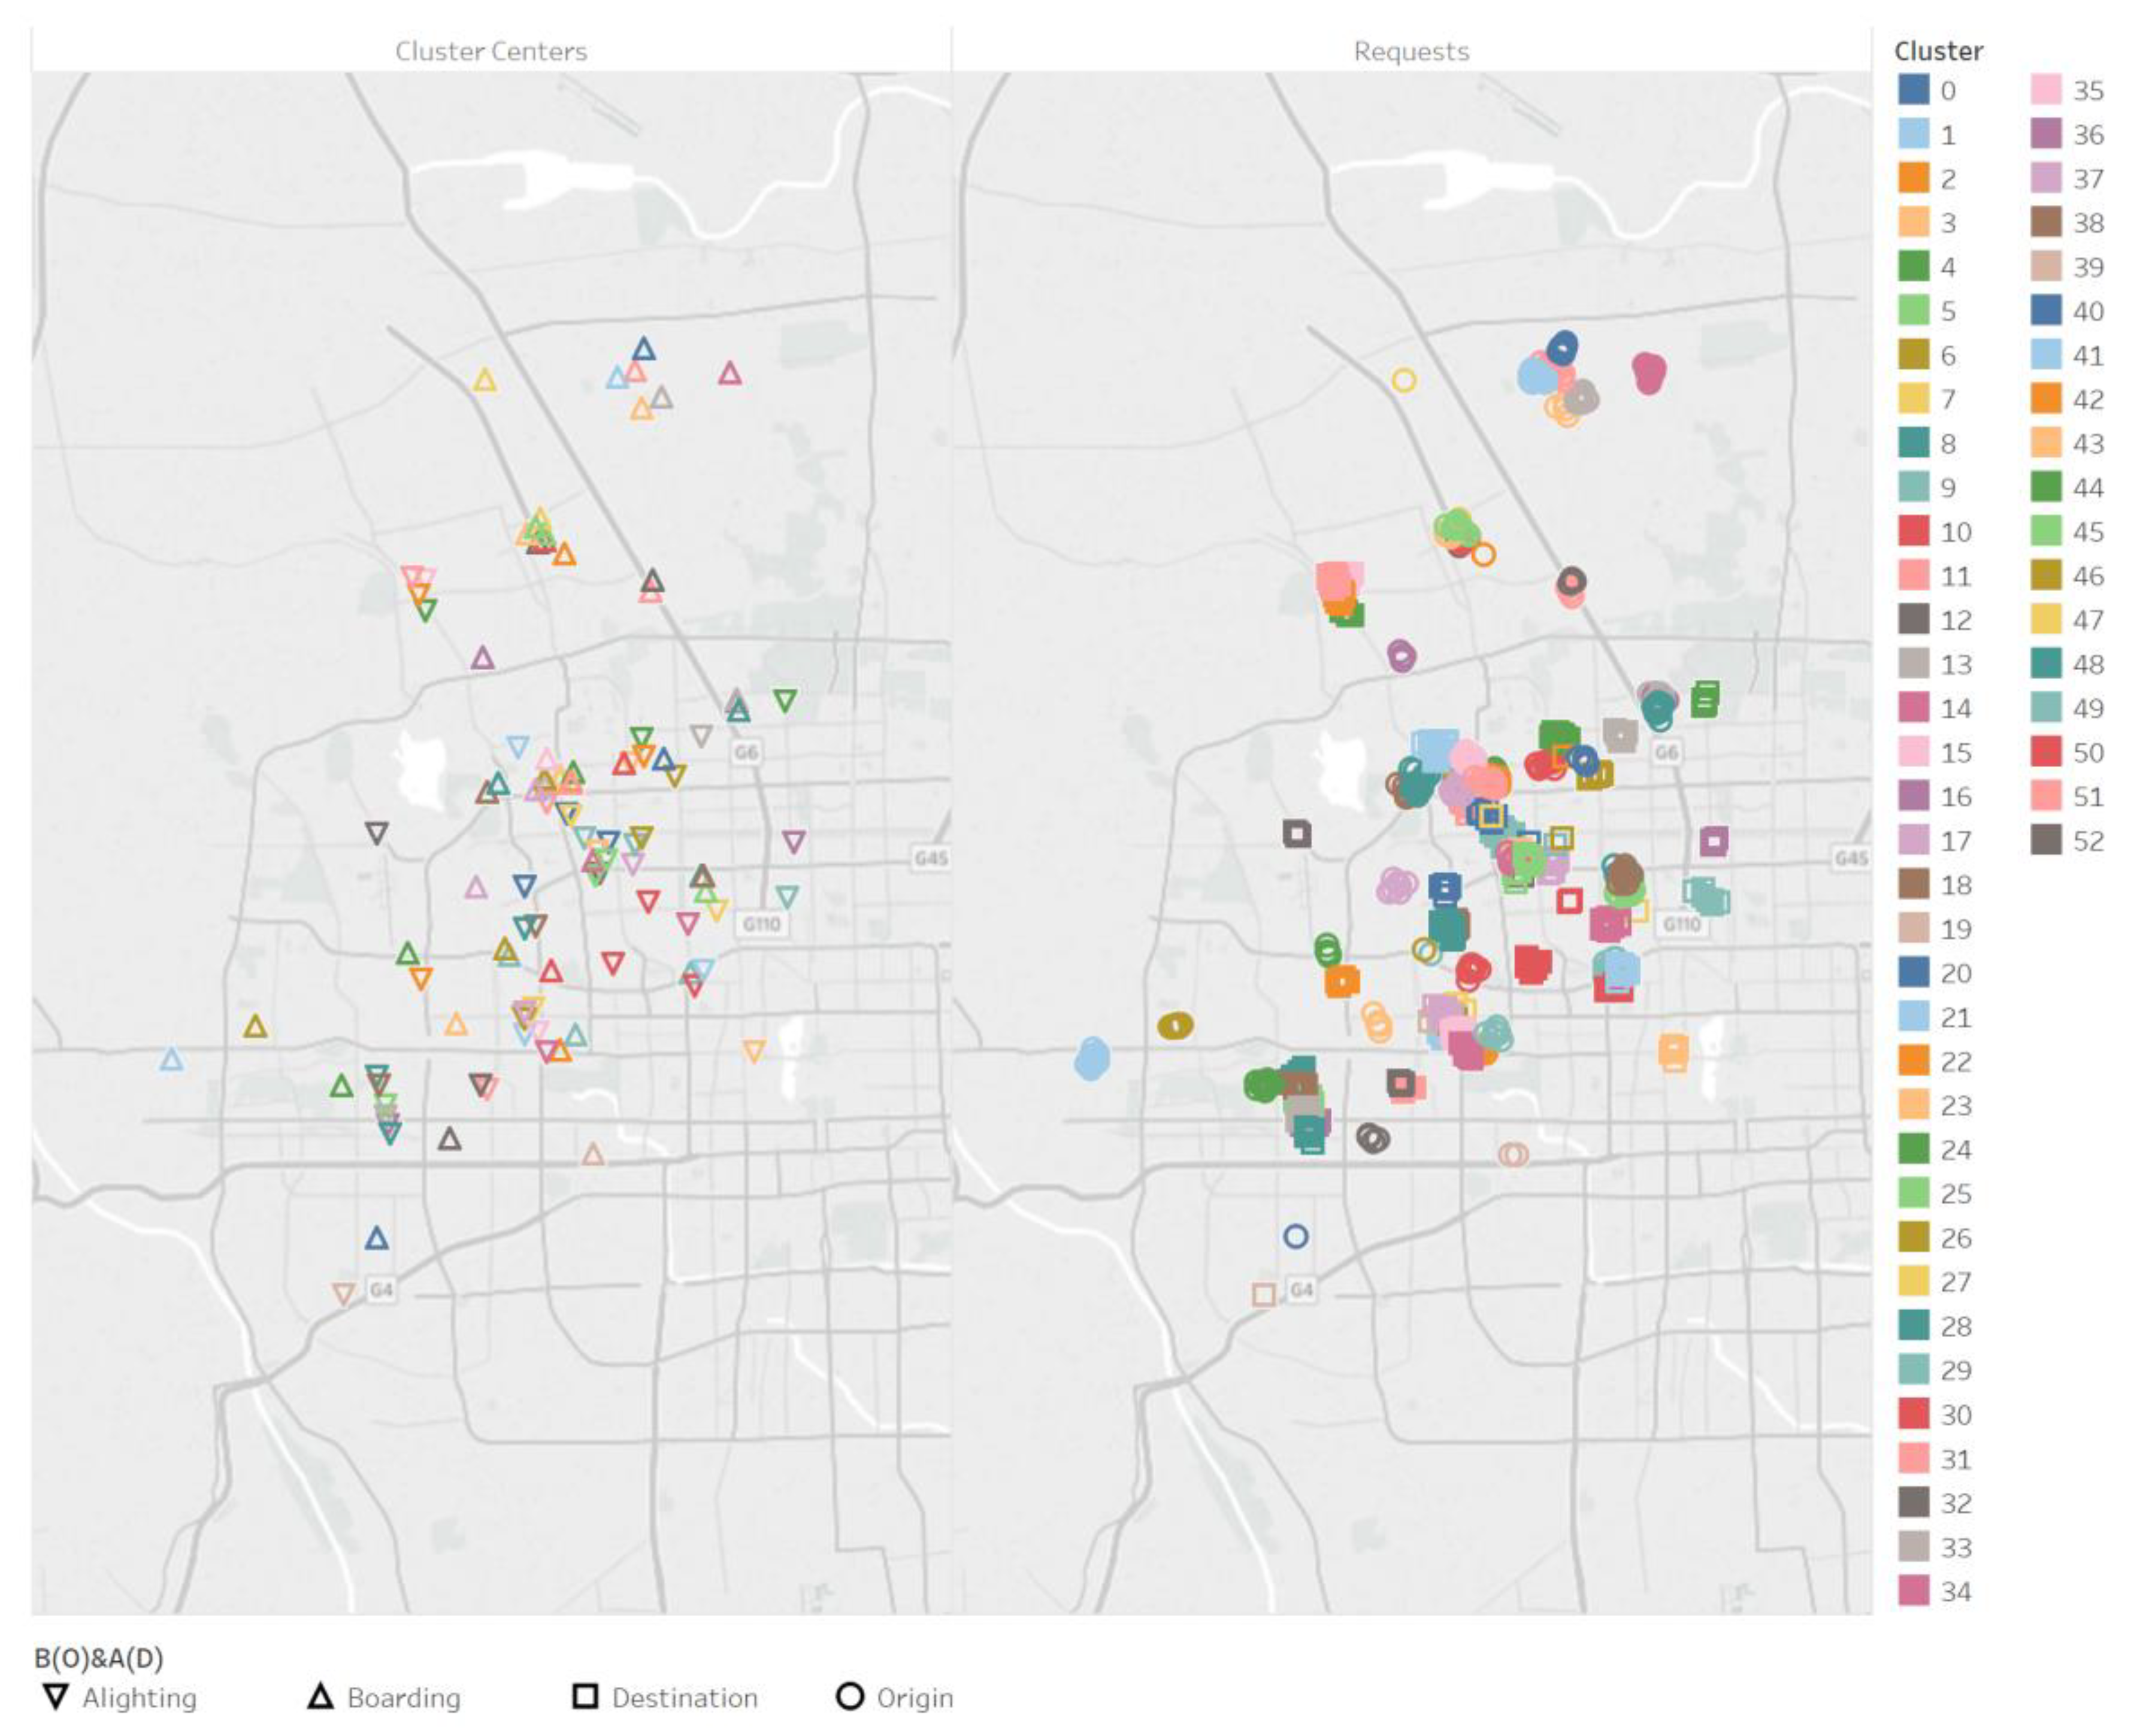Click the G4 highway marker in left map
The width and height of the screenshot is (2137, 1736).
coord(381,1290)
